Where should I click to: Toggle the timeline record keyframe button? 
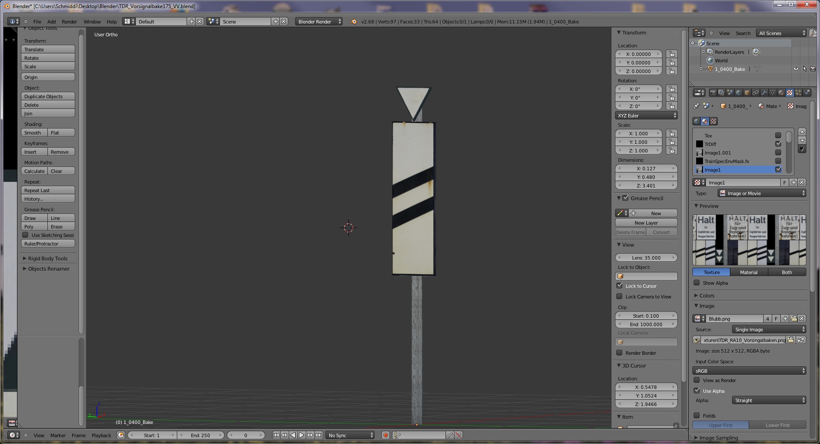tap(386, 435)
